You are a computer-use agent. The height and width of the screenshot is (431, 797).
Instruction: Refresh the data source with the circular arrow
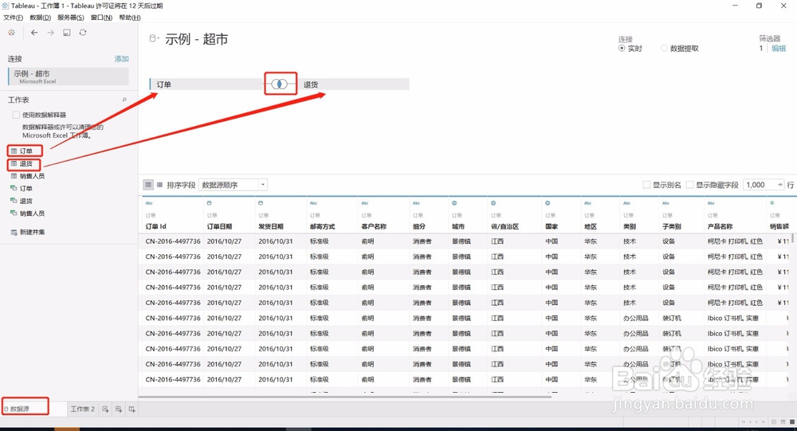point(83,33)
